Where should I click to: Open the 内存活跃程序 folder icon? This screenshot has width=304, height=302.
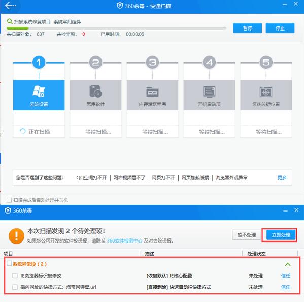[152, 92]
